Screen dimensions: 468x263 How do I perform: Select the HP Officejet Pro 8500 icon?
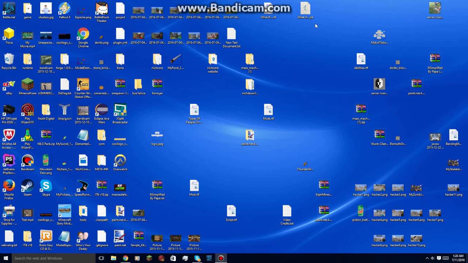tap(9, 114)
